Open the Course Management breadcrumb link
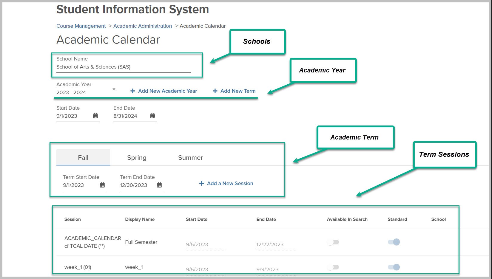Viewport: 492px width, 279px height. tap(81, 26)
